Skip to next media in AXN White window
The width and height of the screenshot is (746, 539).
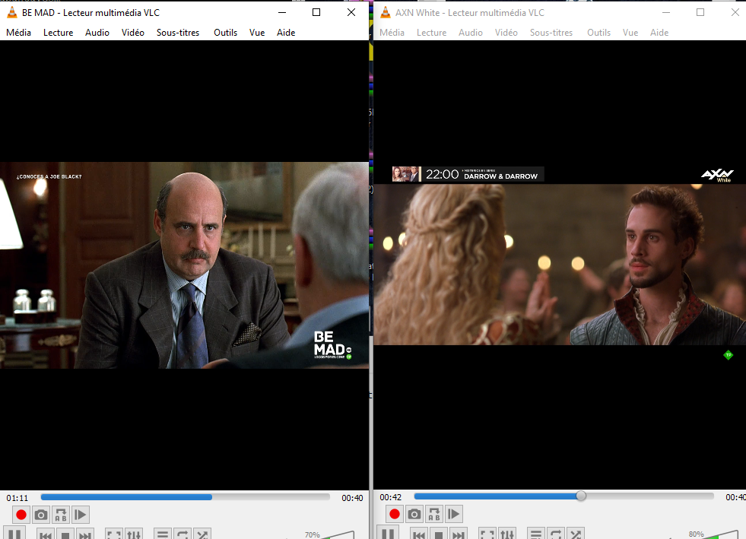458,534
